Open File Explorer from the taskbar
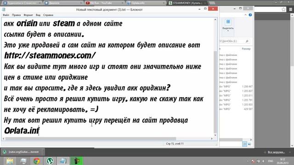The width and height of the screenshot is (294, 165). tap(10, 161)
